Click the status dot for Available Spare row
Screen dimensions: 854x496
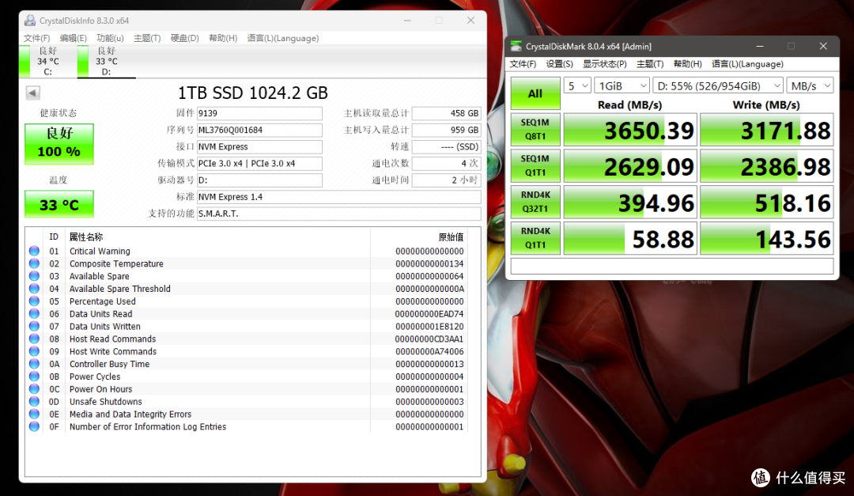(x=34, y=276)
